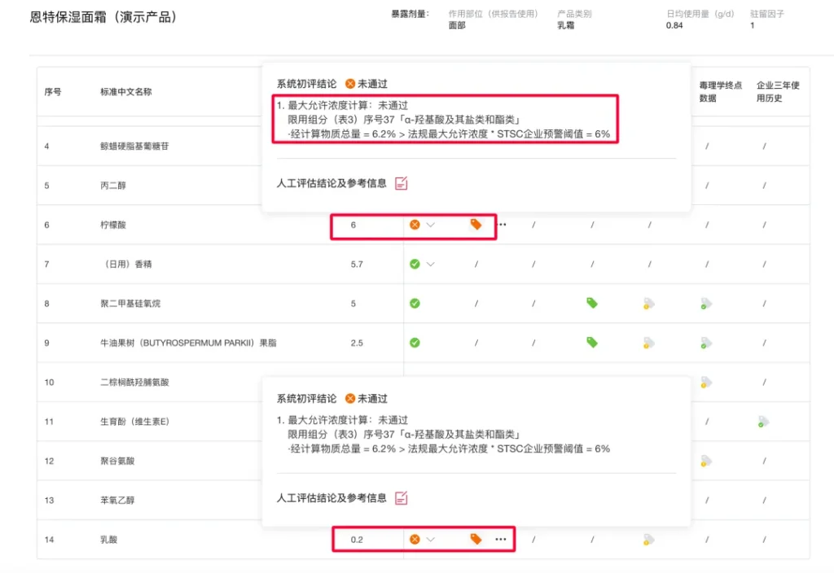Click the orange failed status icon for 柠檬酸
This screenshot has width=834, height=573.
tap(415, 225)
